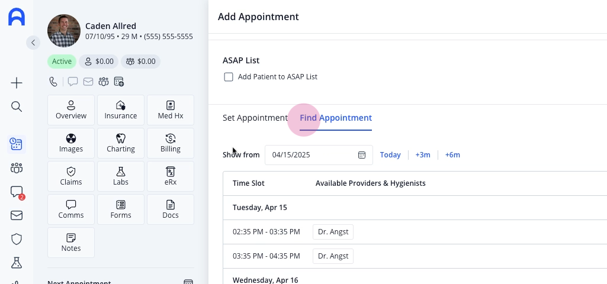Click the Time Slot column header
Image resolution: width=607 pixels, height=284 pixels.
249,183
